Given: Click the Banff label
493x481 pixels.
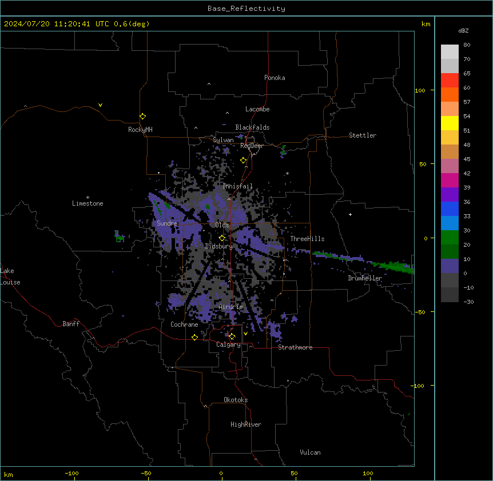Looking at the screenshot, I should (x=71, y=324).
